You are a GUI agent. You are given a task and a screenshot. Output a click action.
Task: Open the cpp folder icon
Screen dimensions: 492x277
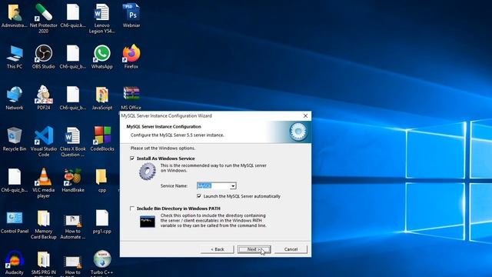(102, 180)
